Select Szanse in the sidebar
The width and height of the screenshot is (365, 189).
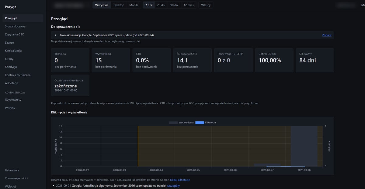click(x=23, y=43)
